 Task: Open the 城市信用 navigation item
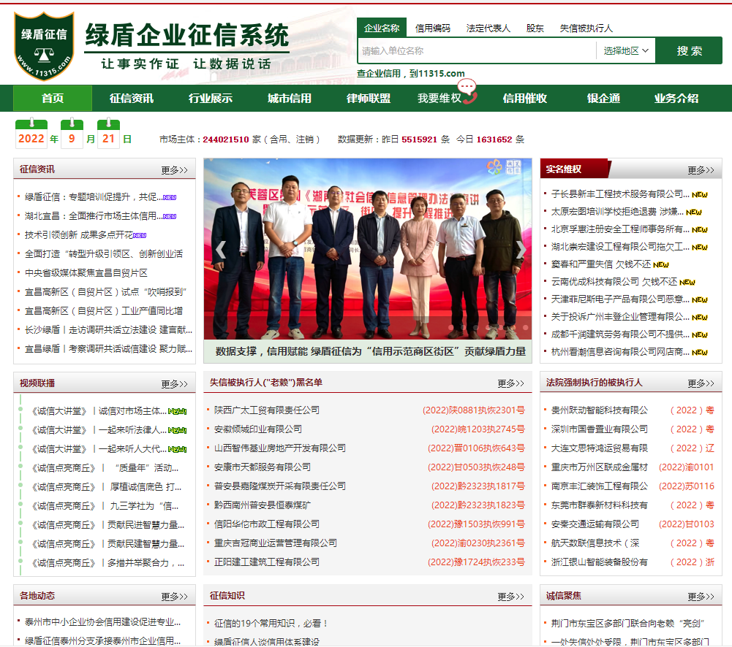pyautogui.click(x=290, y=99)
